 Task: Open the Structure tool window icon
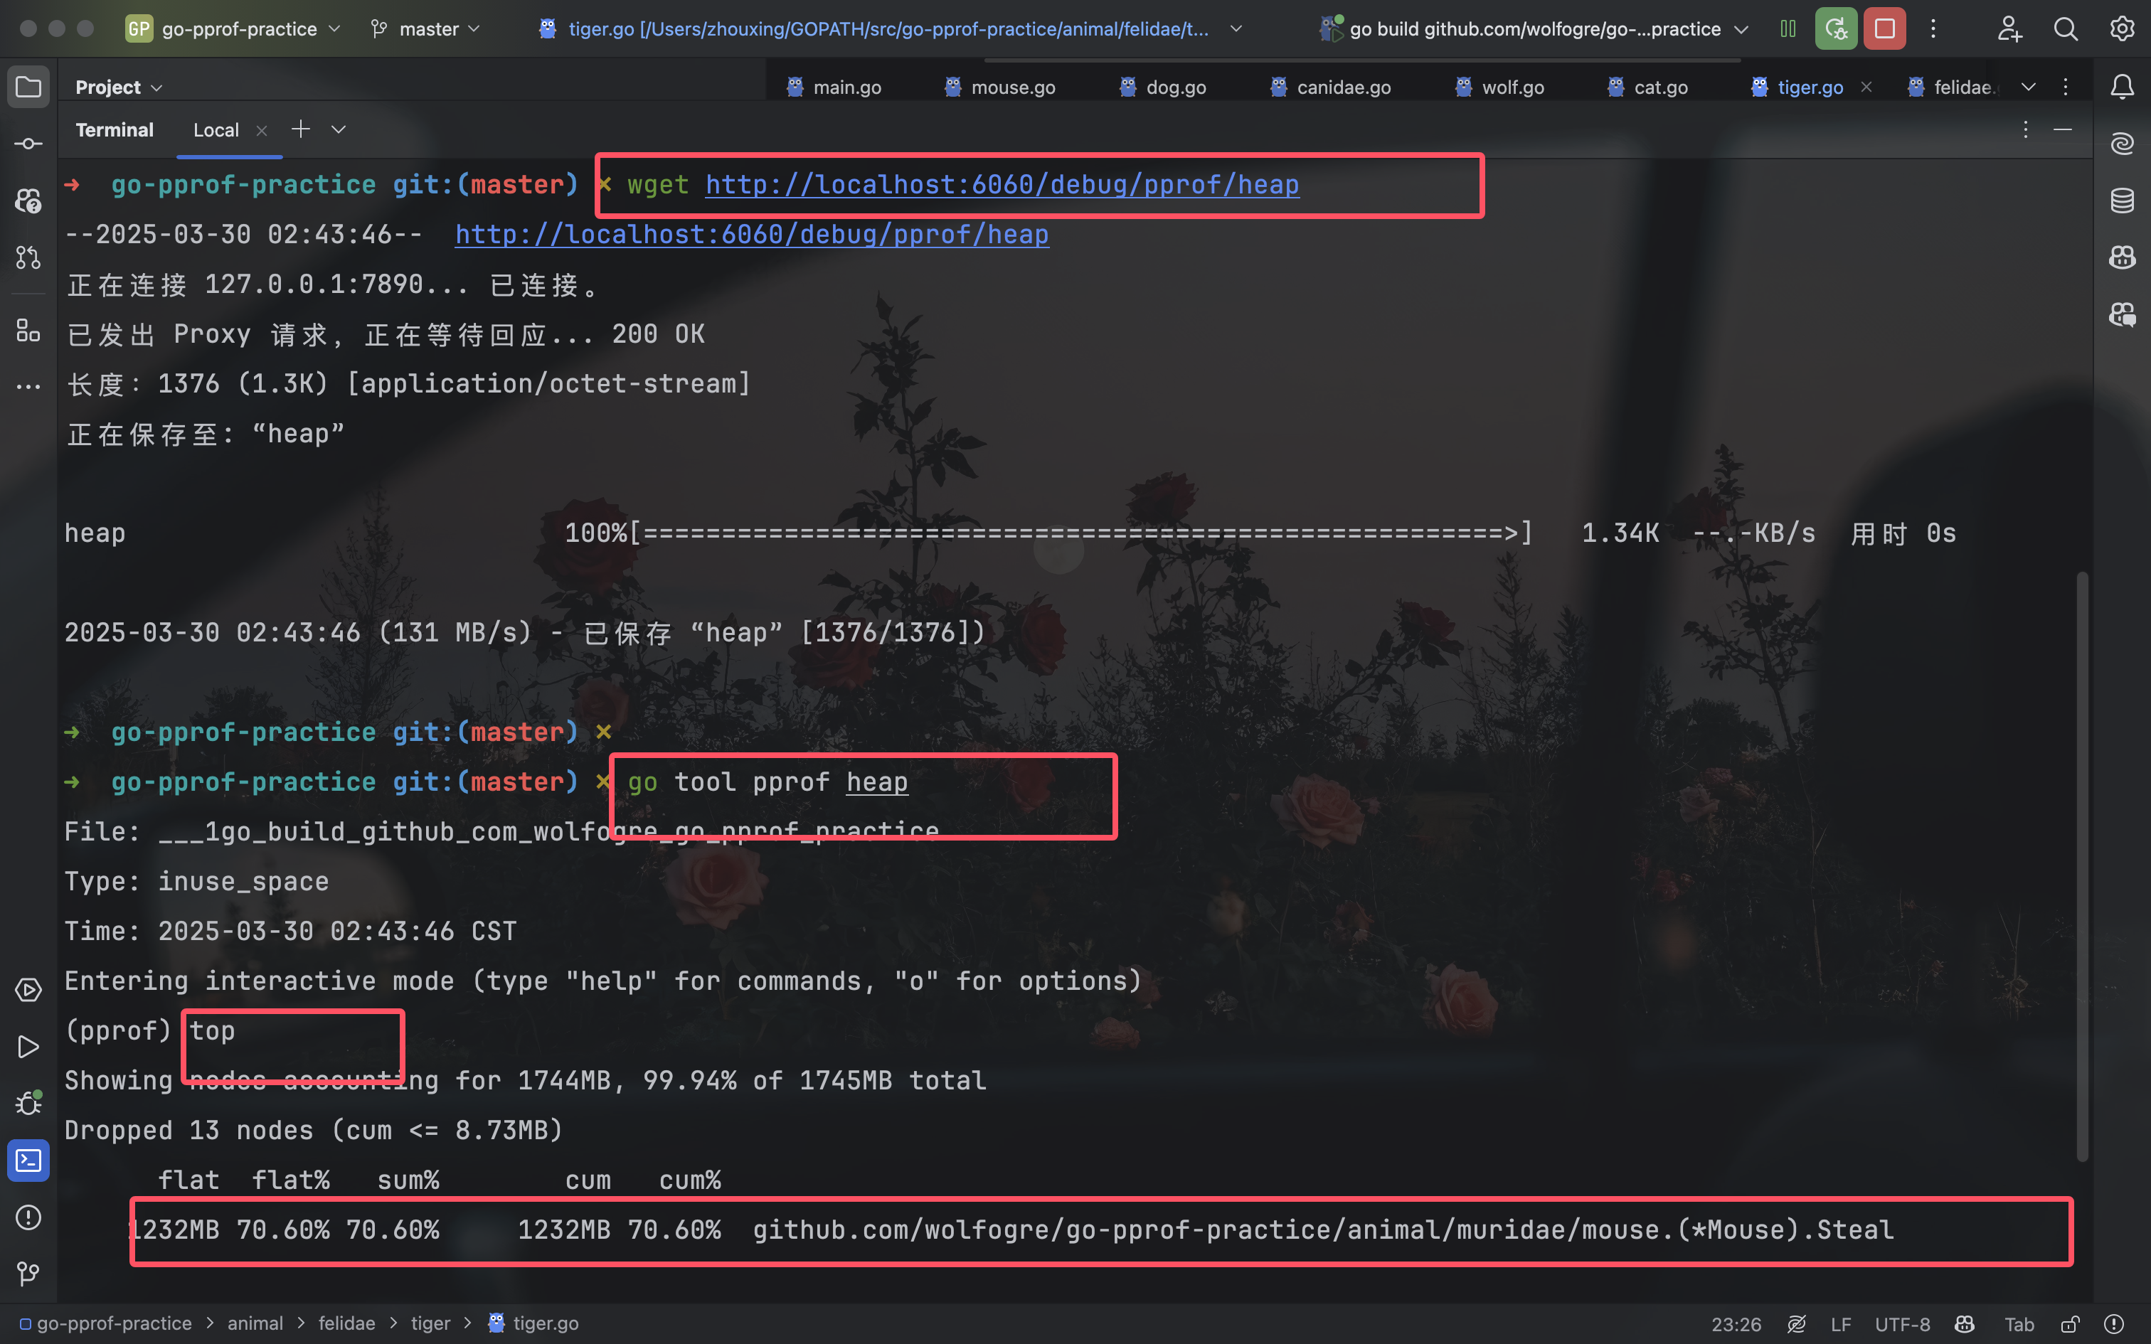28,331
